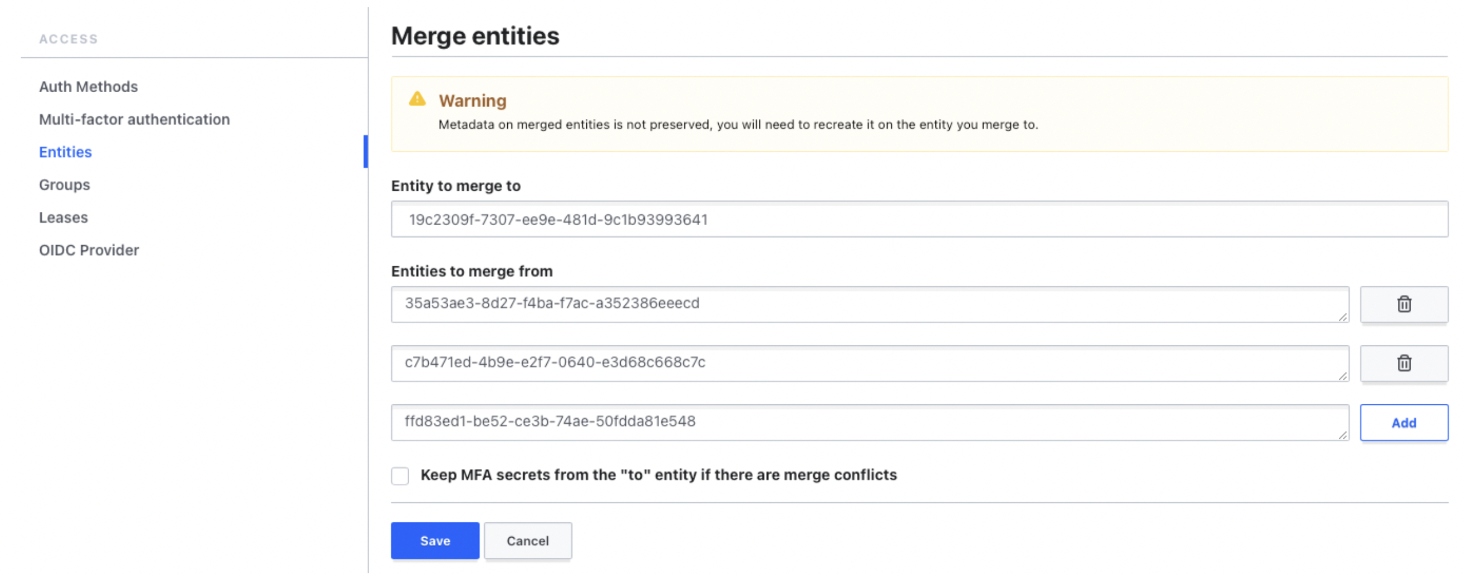Click the ffd83ed1 entity ID input
The height and width of the screenshot is (575, 1465).
pyautogui.click(x=869, y=422)
